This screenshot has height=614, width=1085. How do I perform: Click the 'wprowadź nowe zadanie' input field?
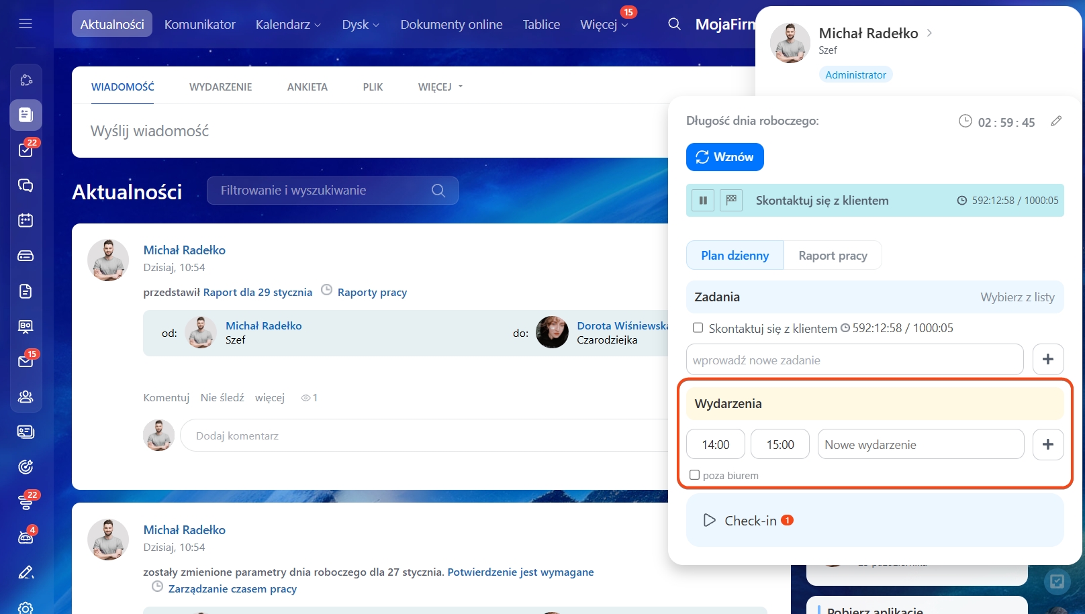click(854, 360)
